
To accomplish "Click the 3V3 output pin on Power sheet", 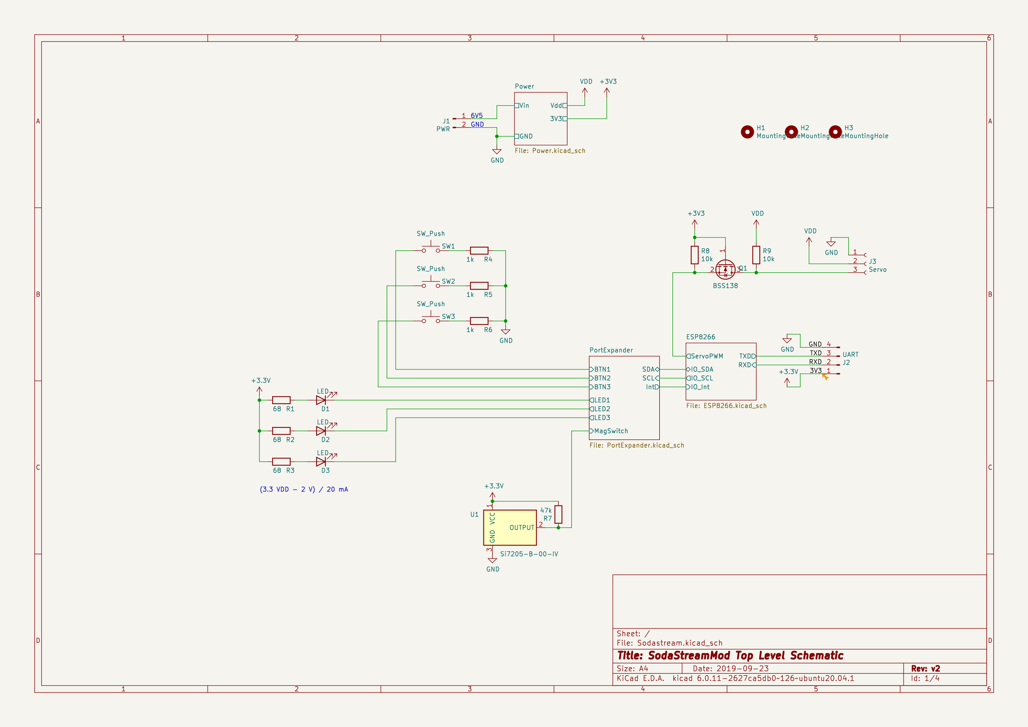I will [x=558, y=119].
